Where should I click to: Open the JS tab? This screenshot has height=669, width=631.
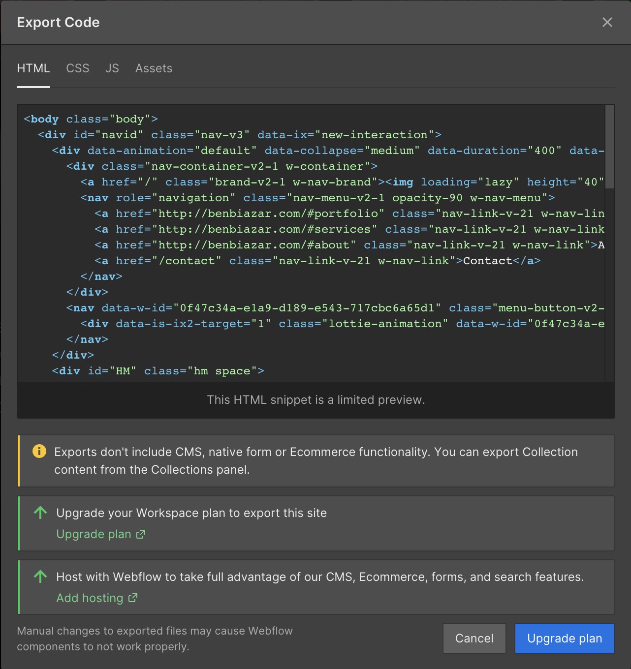point(112,68)
